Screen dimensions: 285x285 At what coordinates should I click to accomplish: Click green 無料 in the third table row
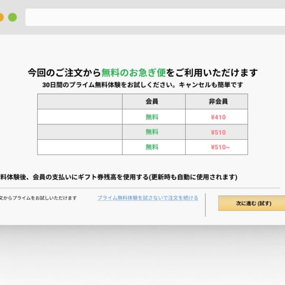point(152,147)
